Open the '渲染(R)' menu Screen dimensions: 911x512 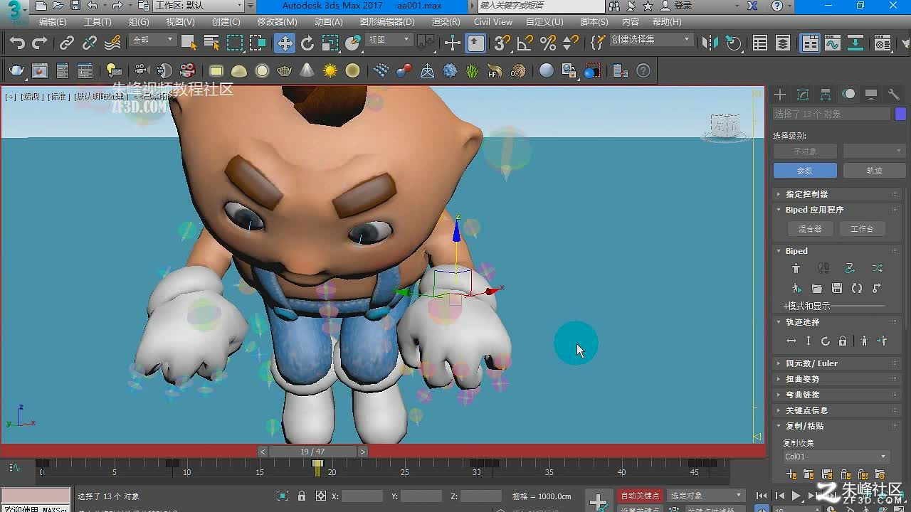(446, 22)
